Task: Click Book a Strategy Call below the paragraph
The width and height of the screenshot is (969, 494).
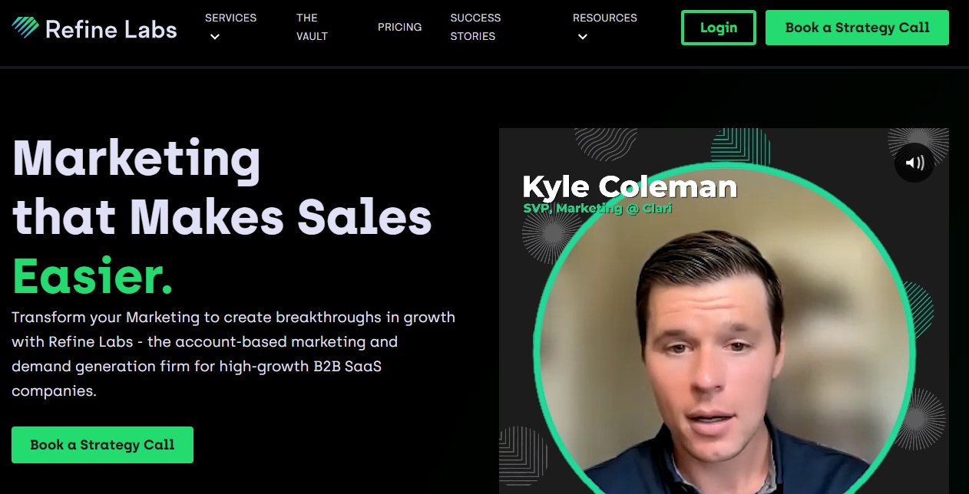Action: click(x=102, y=445)
